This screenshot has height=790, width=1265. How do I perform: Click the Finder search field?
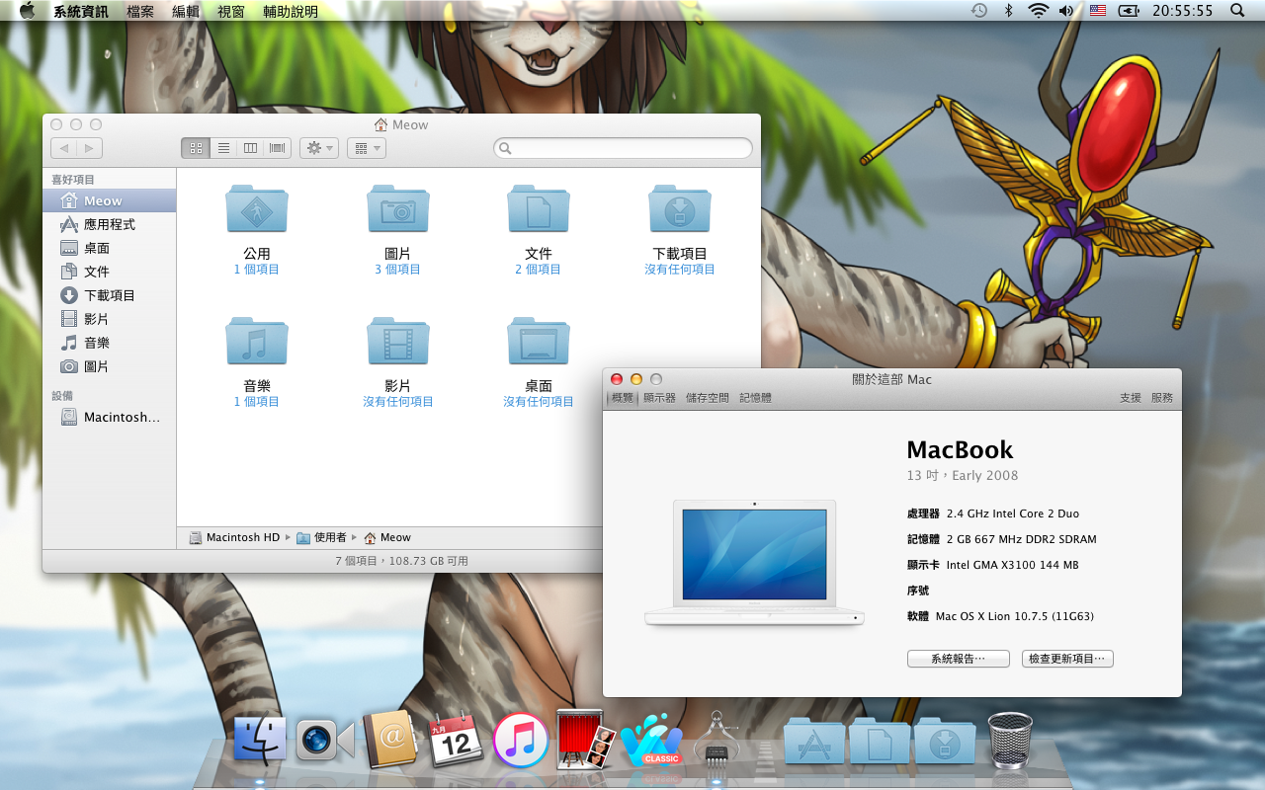tap(623, 148)
